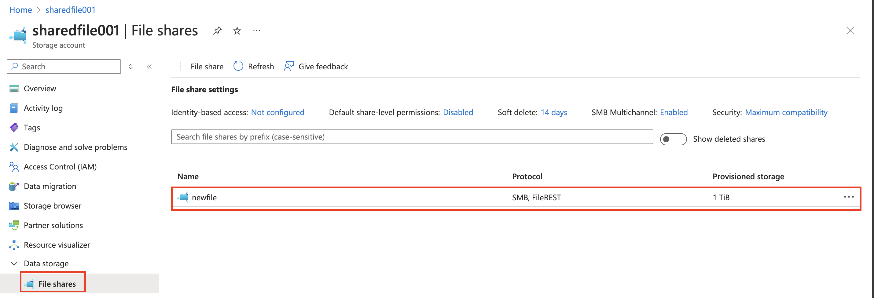
Task: Click Give feedback button label
Action: (323, 67)
